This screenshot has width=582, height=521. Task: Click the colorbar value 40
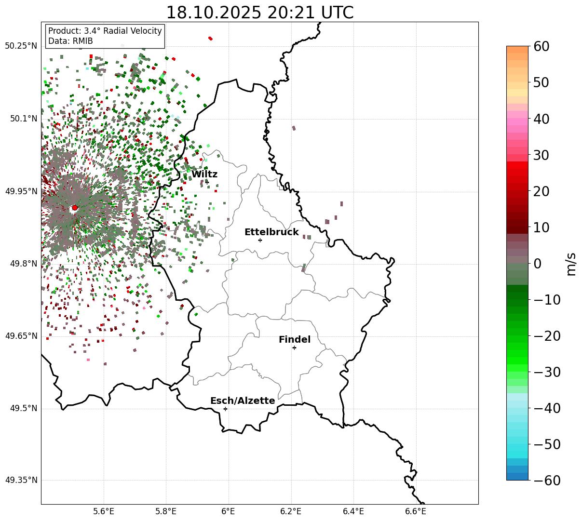541,119
